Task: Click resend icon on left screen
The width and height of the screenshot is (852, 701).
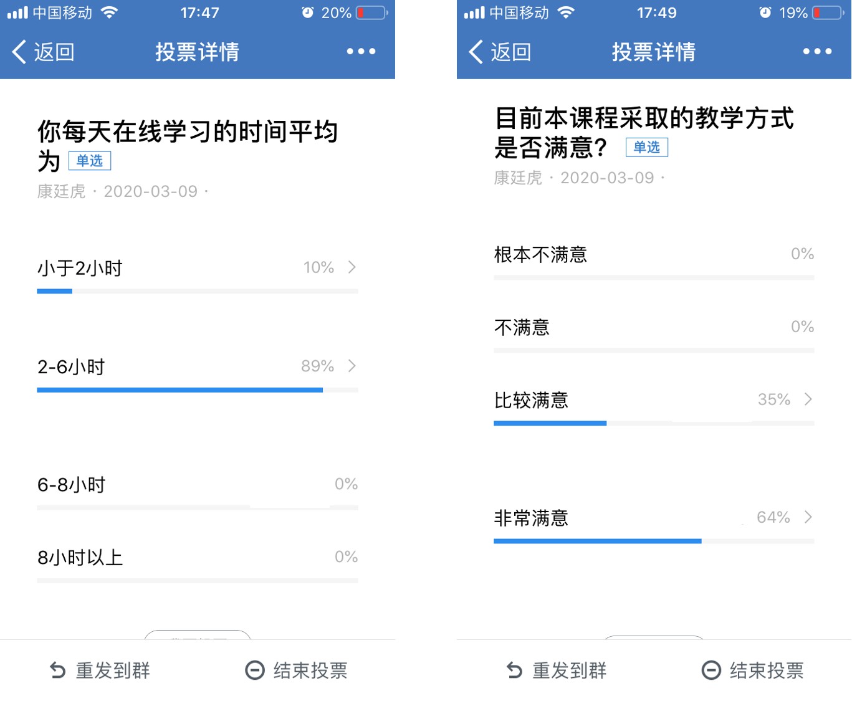Action: tap(57, 670)
